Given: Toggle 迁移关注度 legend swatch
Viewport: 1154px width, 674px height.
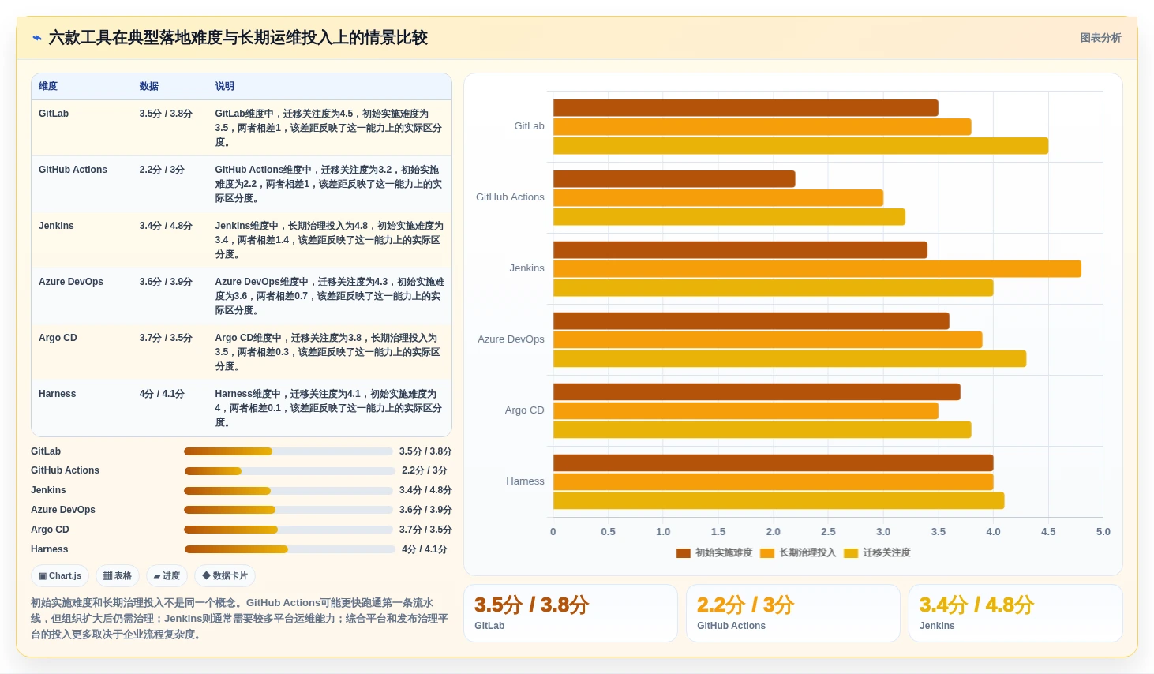Looking at the screenshot, I should point(851,553).
